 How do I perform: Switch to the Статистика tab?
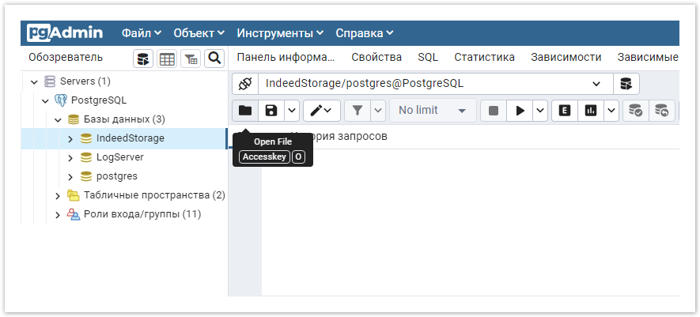click(484, 57)
